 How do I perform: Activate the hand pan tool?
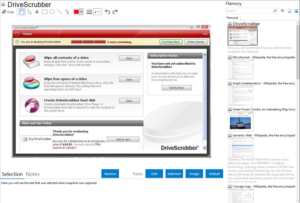[x=22, y=12]
